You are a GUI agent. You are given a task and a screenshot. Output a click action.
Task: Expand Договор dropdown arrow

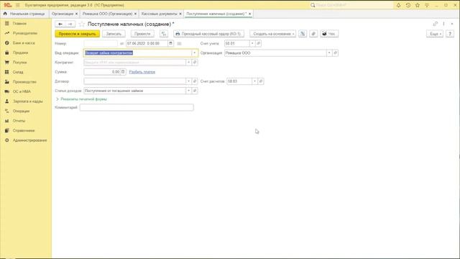pyautogui.click(x=188, y=81)
